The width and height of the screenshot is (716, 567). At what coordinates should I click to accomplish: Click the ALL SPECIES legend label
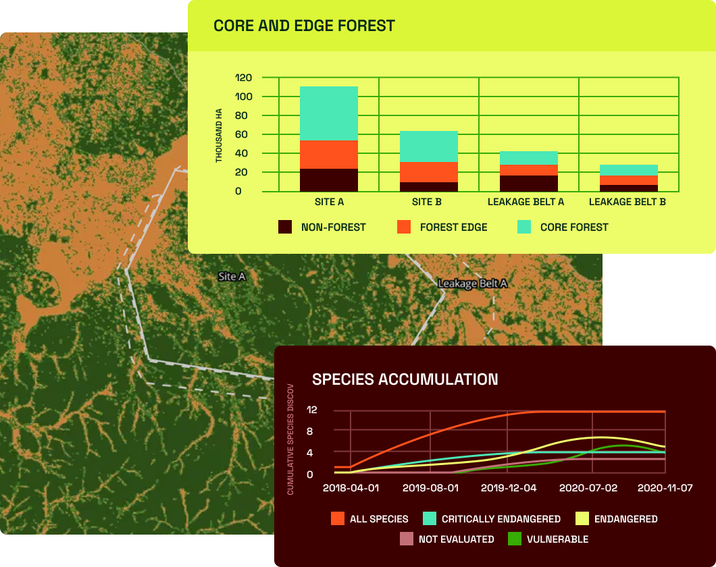click(379, 519)
